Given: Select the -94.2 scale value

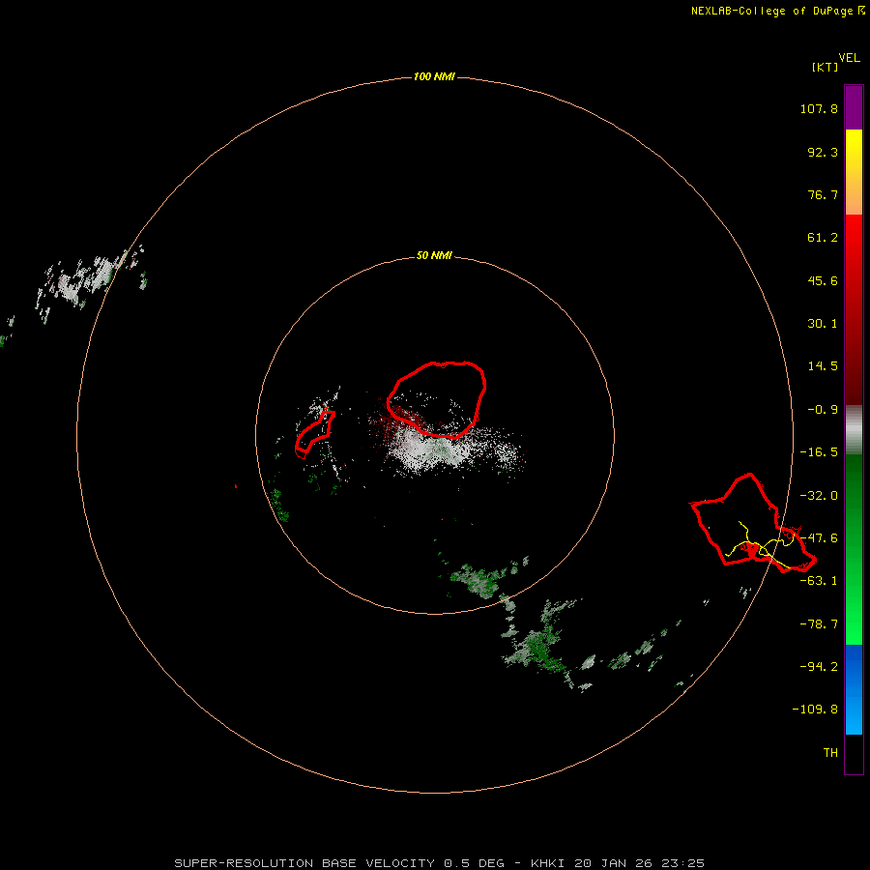Looking at the screenshot, I should tap(819, 666).
